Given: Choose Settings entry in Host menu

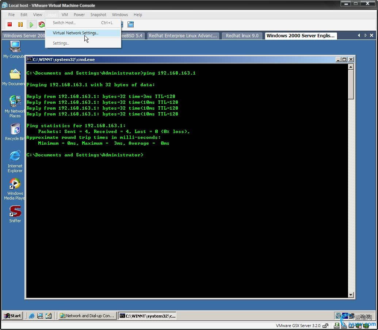Looking at the screenshot, I should tap(83, 43).
